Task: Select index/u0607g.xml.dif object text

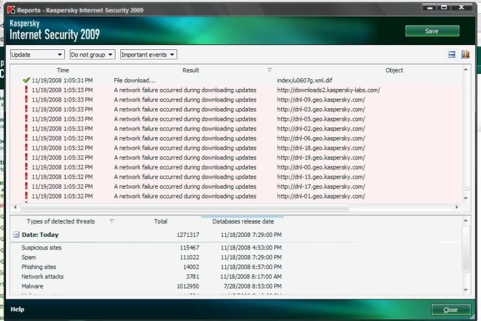Action: (305, 81)
